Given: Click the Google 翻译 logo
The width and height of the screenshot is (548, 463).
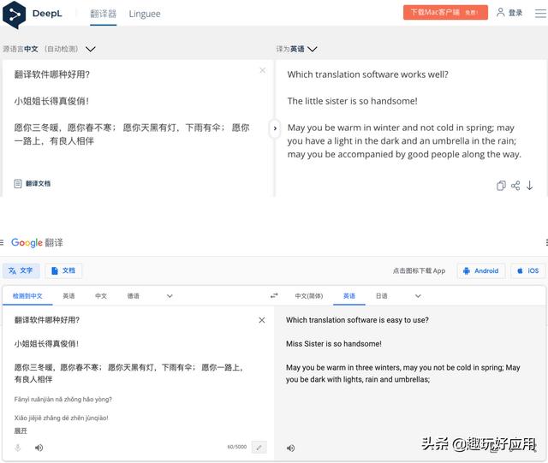Looking at the screenshot, I should coord(37,242).
